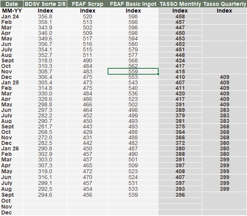The height and width of the screenshot is (216, 247).
Task: Click the FEAF Scrap header cell
Action: point(88,4)
